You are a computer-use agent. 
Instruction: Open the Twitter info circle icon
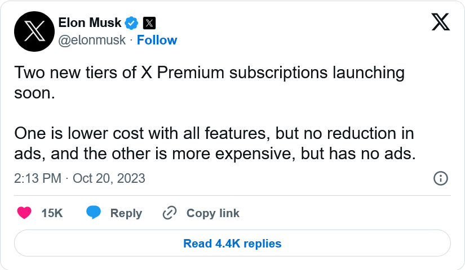(440, 178)
